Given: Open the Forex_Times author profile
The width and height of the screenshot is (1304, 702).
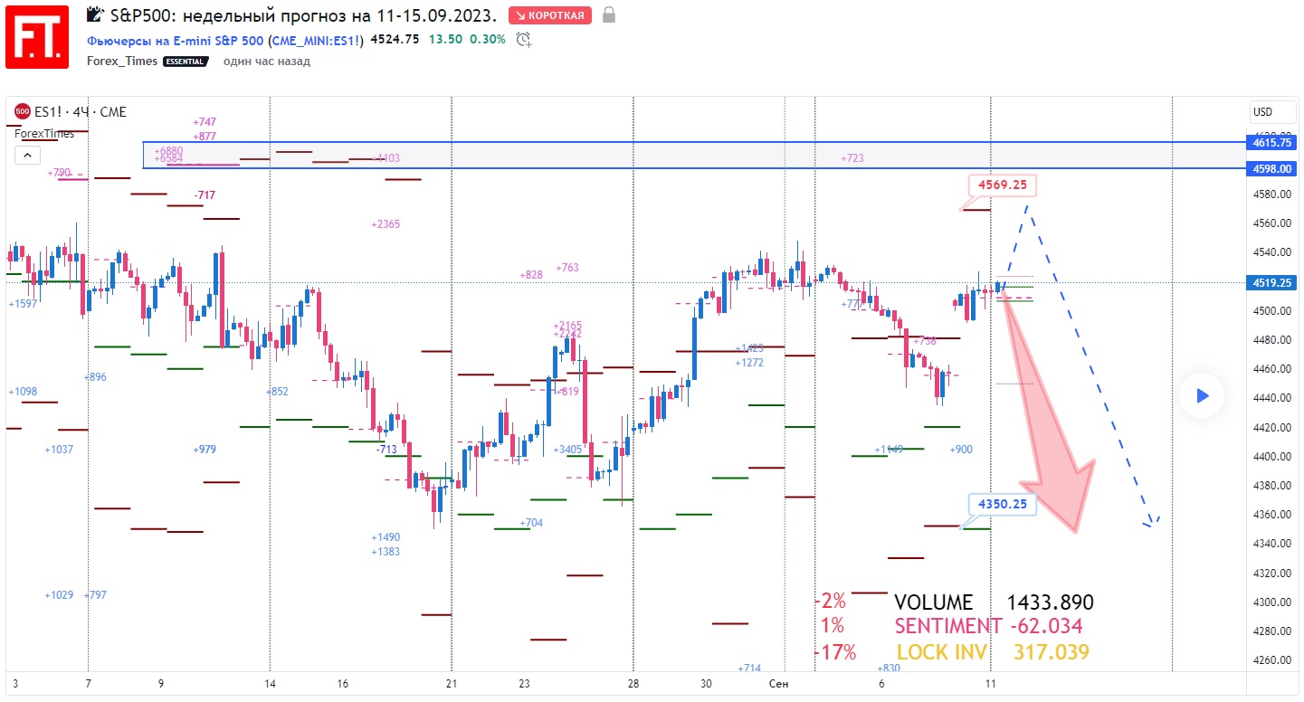Looking at the screenshot, I should pos(122,62).
